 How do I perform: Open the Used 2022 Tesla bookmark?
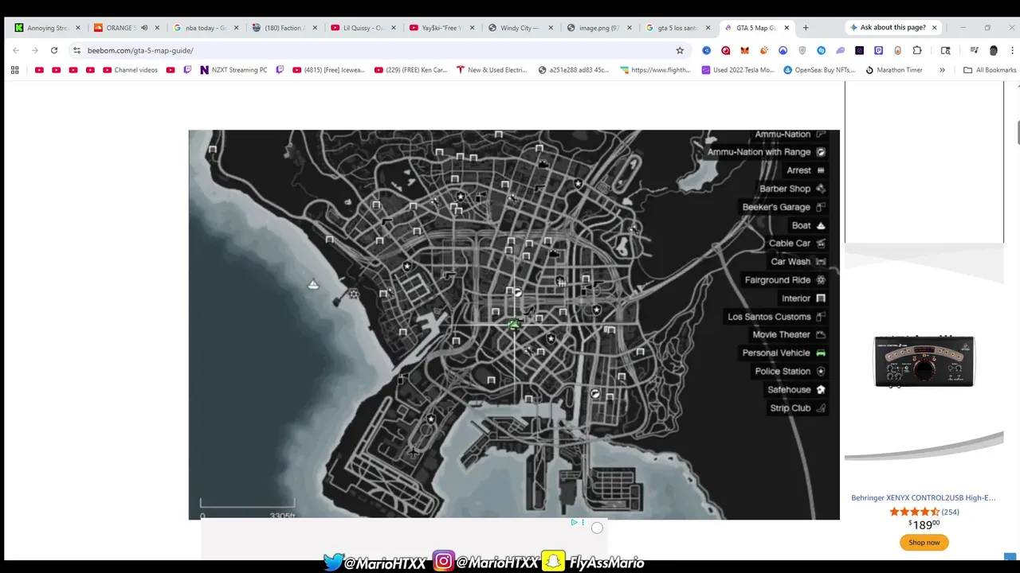(738, 70)
